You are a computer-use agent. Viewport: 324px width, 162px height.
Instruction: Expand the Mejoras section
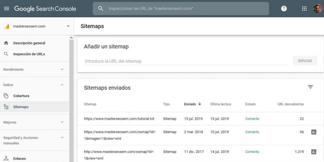[x=62, y=122]
